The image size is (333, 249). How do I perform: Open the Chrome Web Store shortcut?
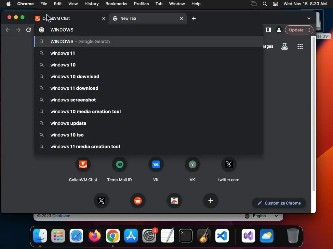pos(174,200)
